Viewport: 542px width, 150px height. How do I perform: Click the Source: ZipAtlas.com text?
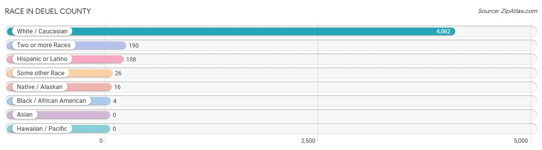[508, 11]
